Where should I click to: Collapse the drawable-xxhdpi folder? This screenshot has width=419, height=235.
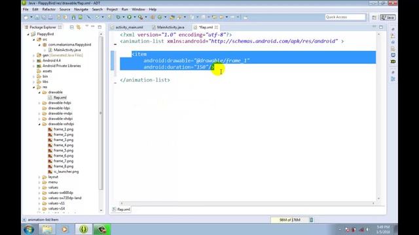point(39,124)
